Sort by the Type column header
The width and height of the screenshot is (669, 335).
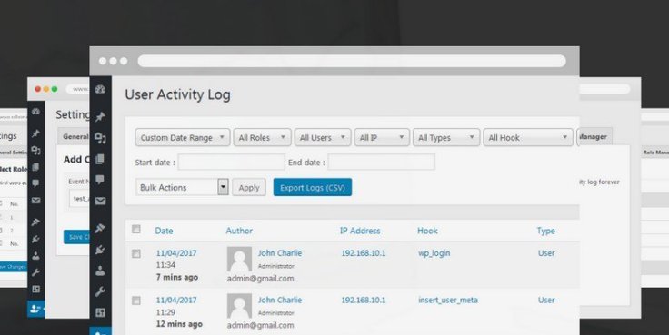tap(545, 231)
